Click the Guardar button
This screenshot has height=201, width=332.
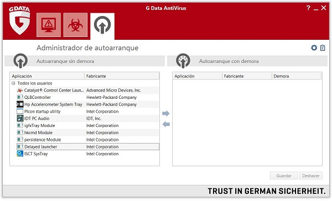coord(284,176)
